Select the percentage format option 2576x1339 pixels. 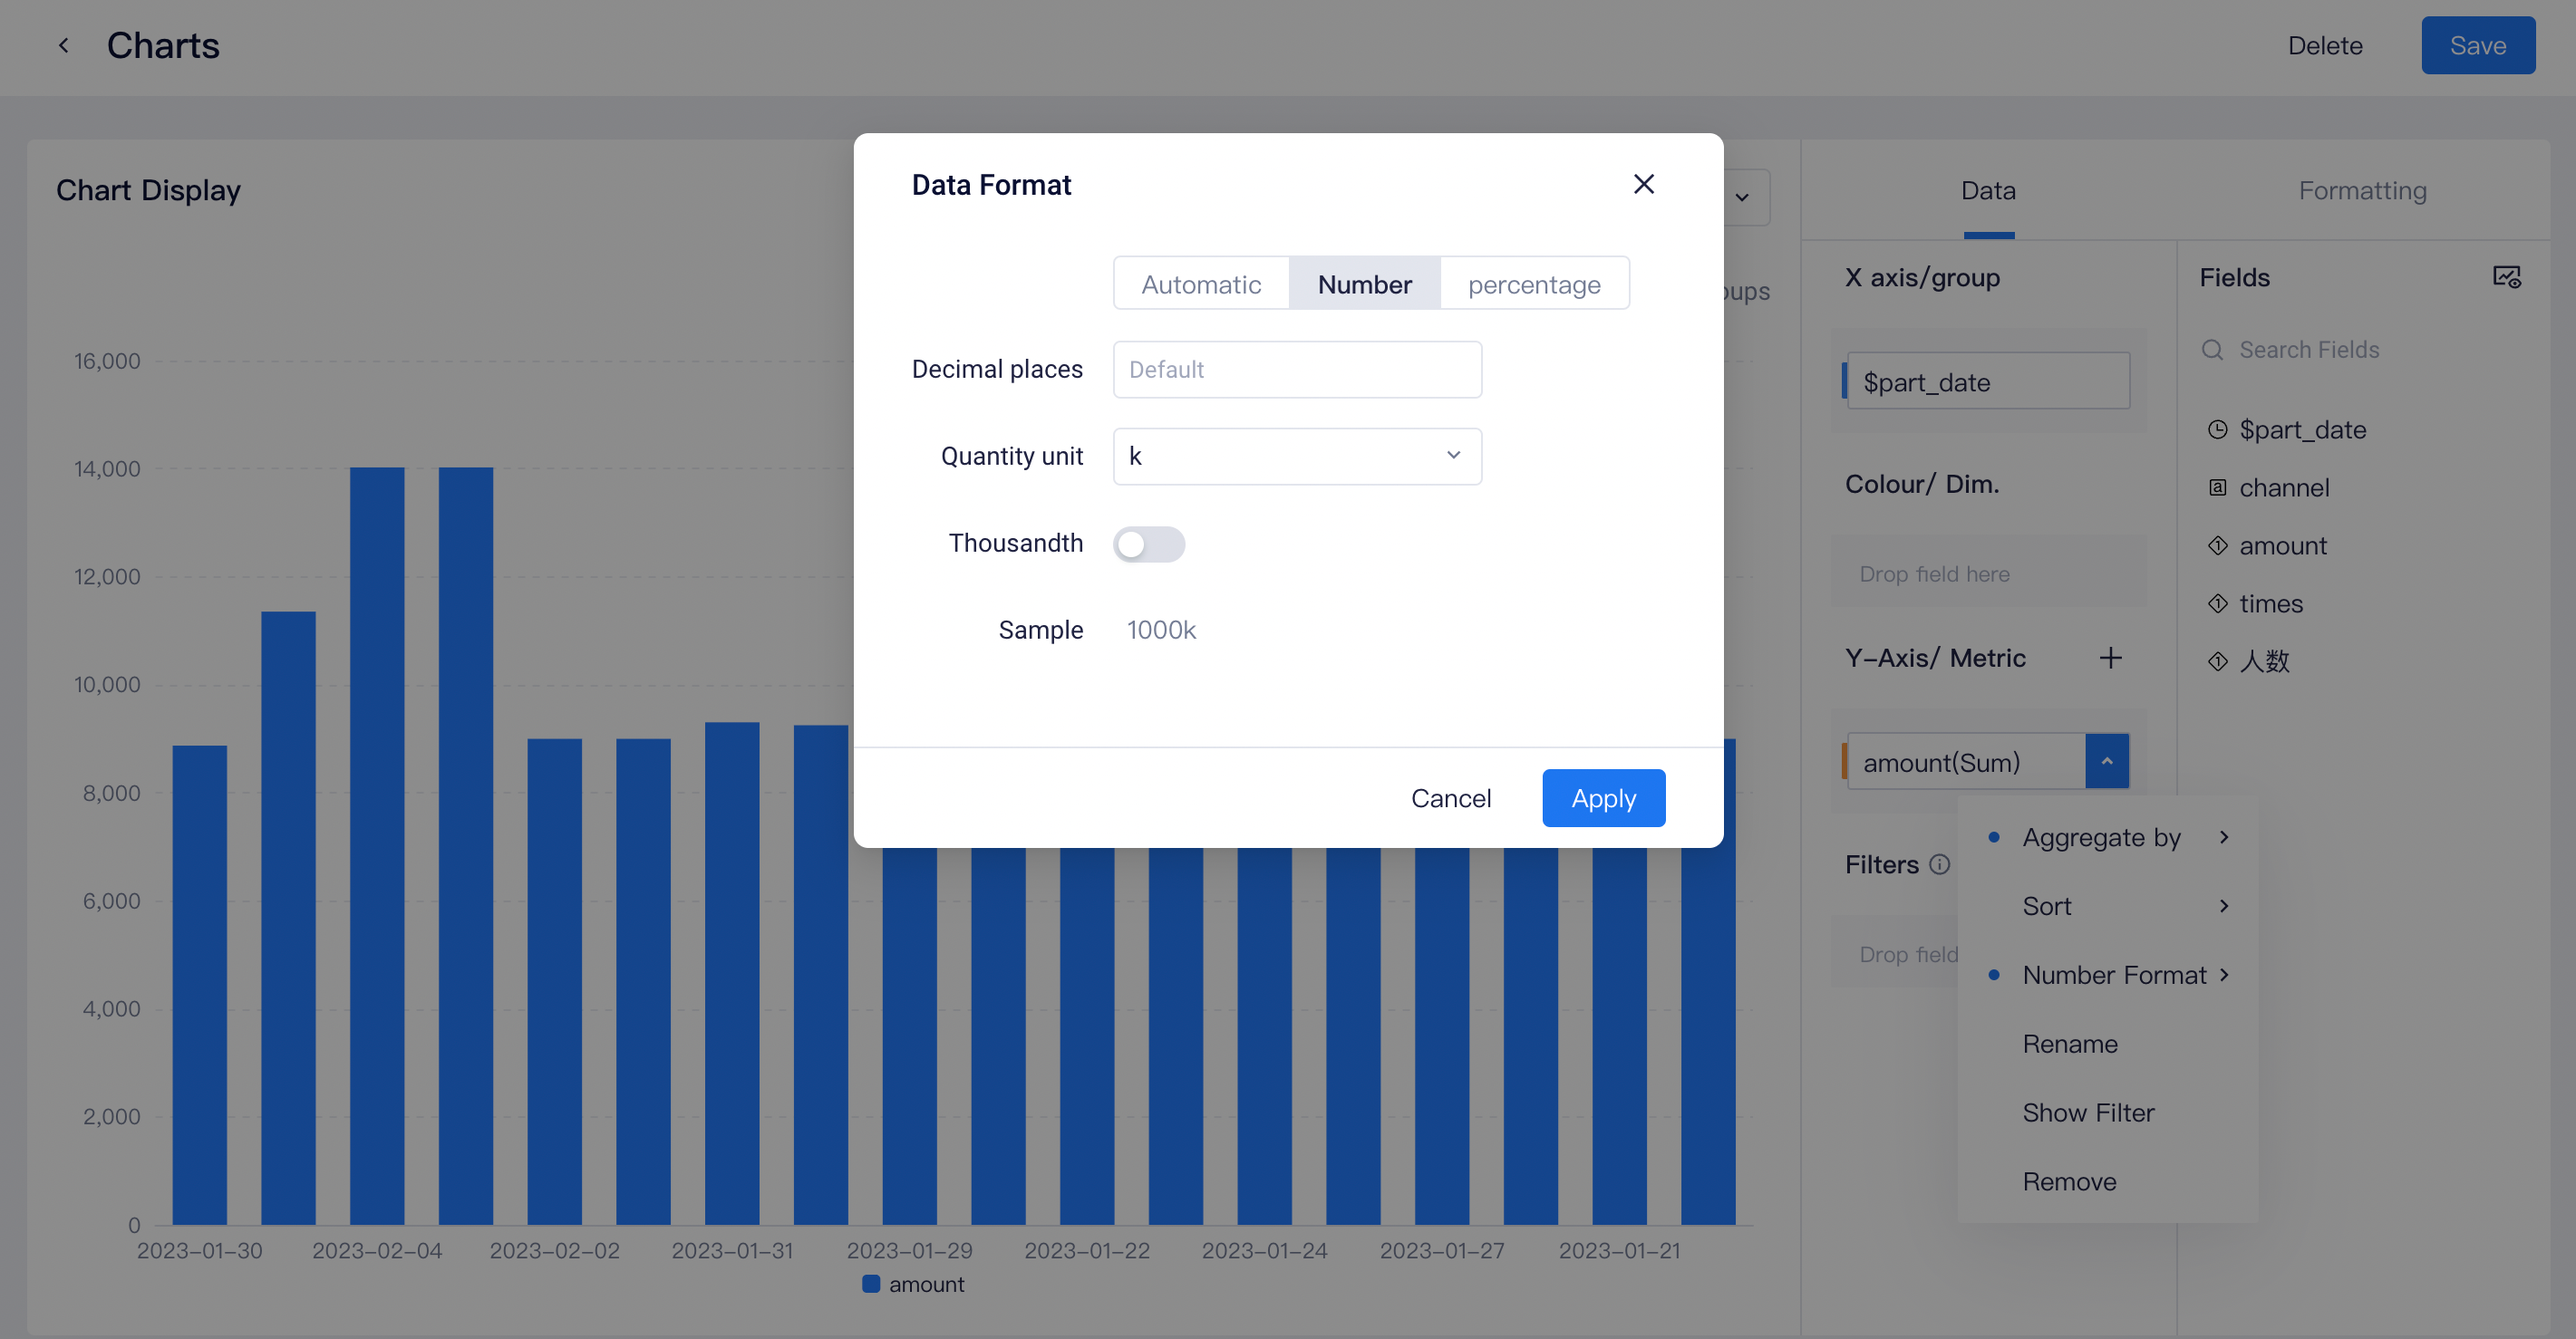(x=1533, y=284)
